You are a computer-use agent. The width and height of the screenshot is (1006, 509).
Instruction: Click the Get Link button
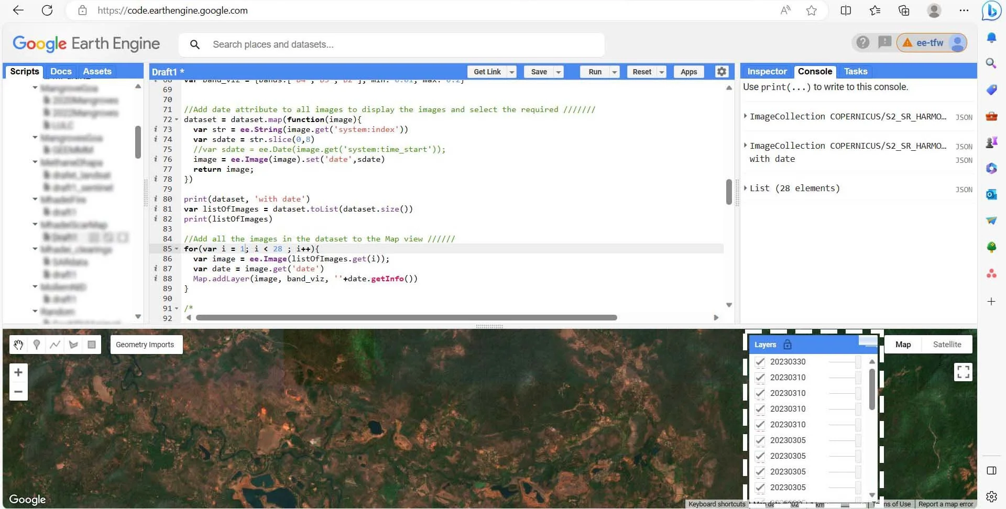coord(487,71)
